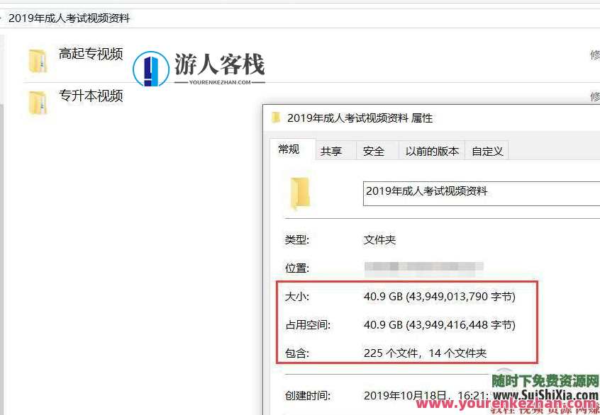
Task: Click the large yellow folder icon in Properties
Action: tap(300, 191)
